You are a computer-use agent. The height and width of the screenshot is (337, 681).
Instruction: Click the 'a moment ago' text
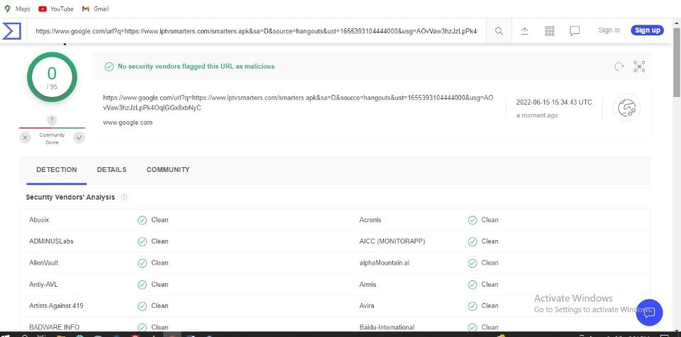pyautogui.click(x=537, y=115)
